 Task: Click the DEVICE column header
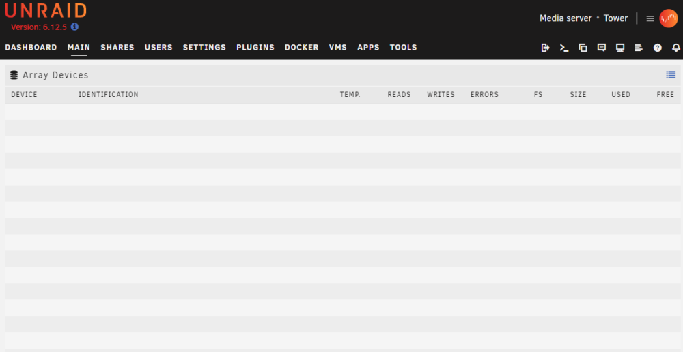[24, 94]
